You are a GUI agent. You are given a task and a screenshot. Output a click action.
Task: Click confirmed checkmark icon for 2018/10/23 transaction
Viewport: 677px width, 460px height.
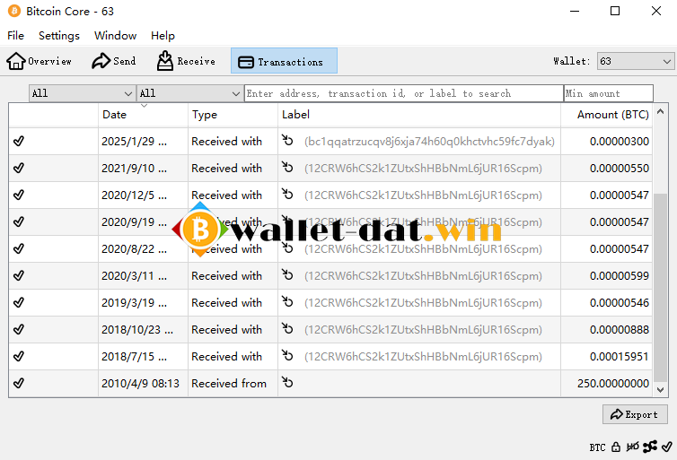click(x=19, y=329)
